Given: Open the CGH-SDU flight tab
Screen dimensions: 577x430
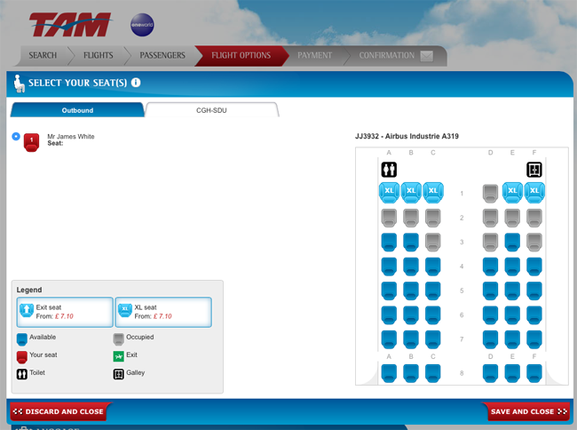Looking at the screenshot, I should point(211,110).
